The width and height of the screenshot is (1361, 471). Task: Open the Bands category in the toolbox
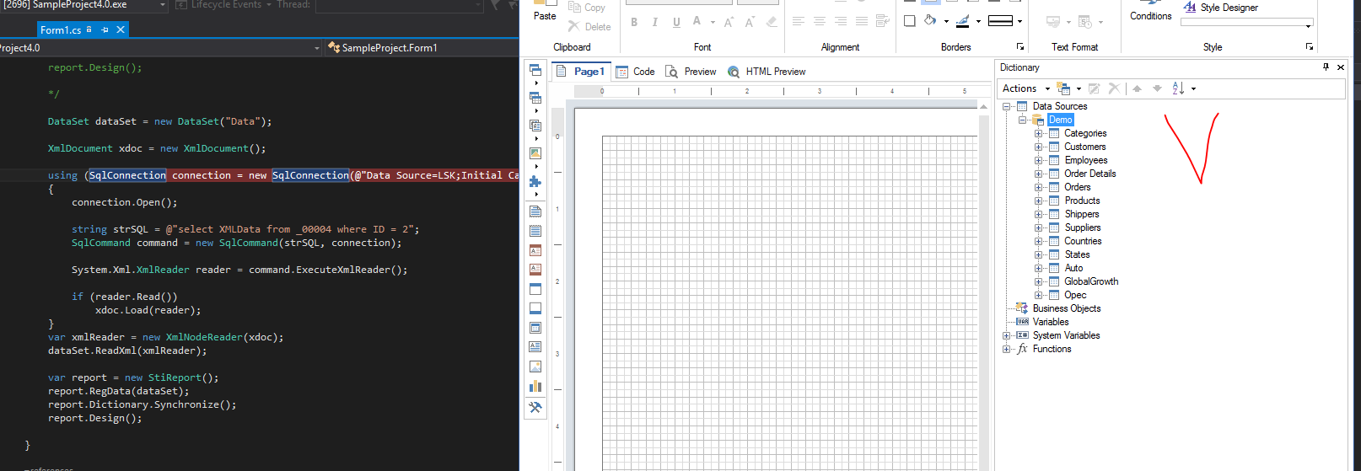(x=535, y=70)
